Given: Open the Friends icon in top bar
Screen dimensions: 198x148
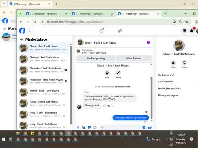Looking at the screenshot, I should tap(120, 31).
